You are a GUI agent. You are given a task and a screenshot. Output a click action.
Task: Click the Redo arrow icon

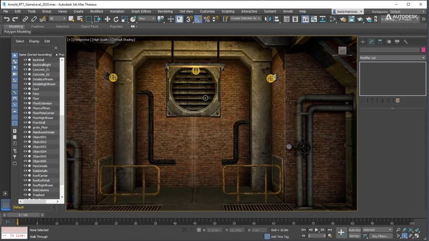tap(15, 19)
